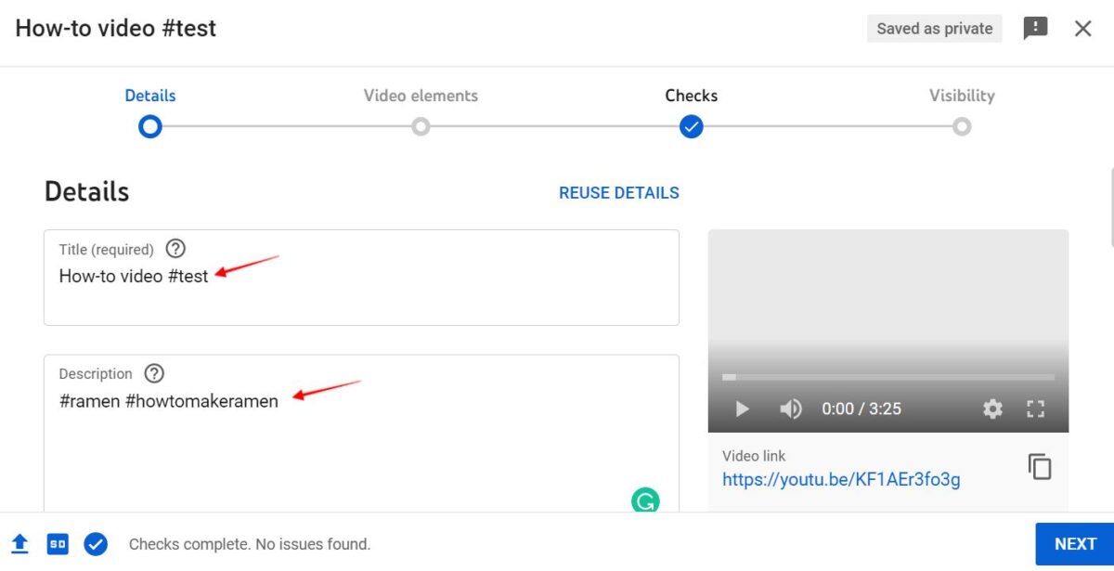Open the send feedback icon

click(x=1035, y=28)
